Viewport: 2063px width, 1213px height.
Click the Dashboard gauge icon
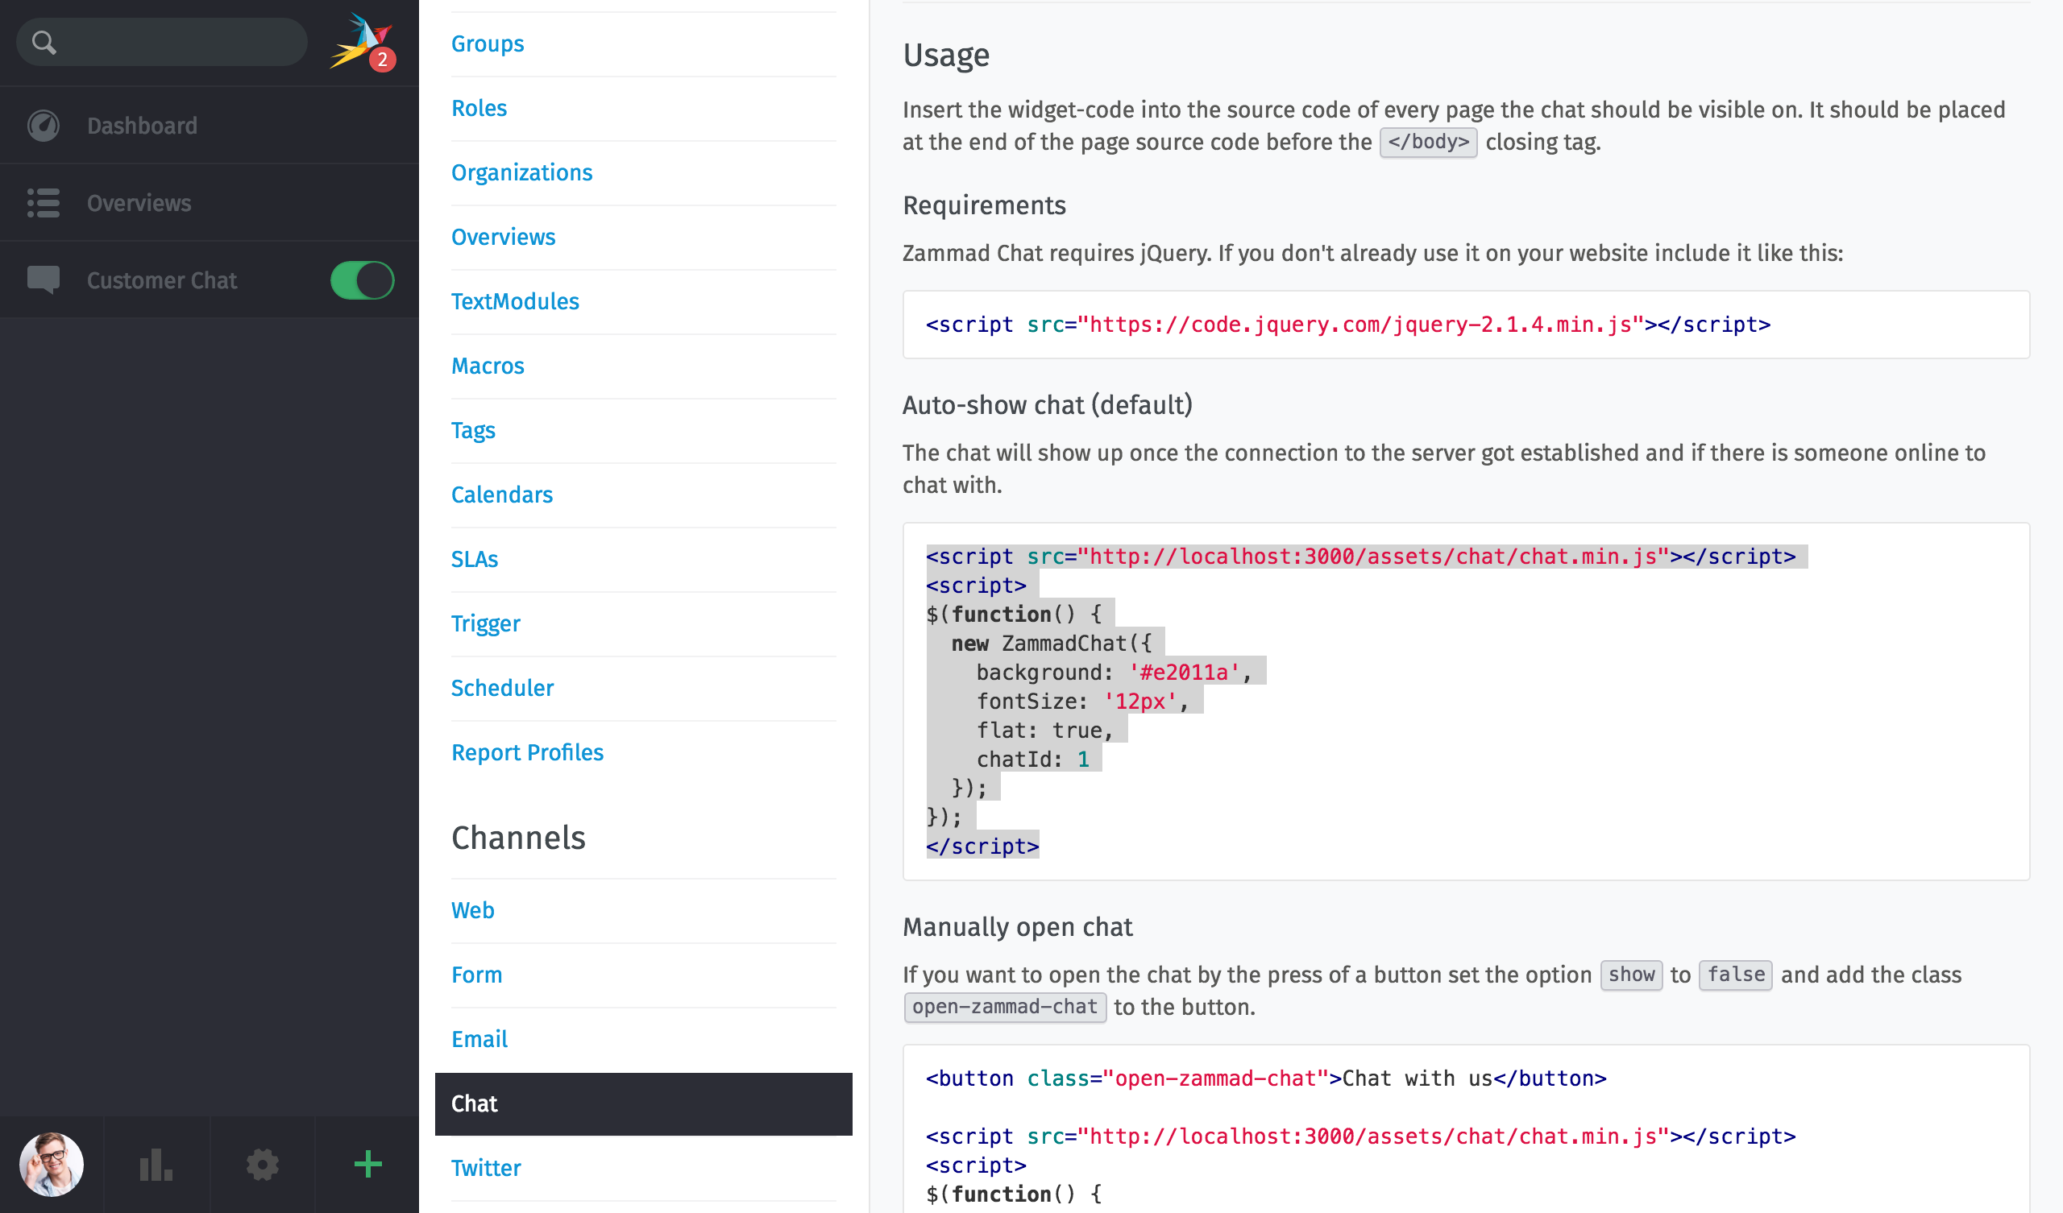click(x=44, y=125)
